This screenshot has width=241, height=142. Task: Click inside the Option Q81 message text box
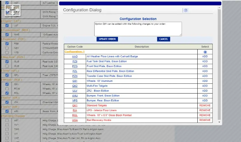[138, 29]
